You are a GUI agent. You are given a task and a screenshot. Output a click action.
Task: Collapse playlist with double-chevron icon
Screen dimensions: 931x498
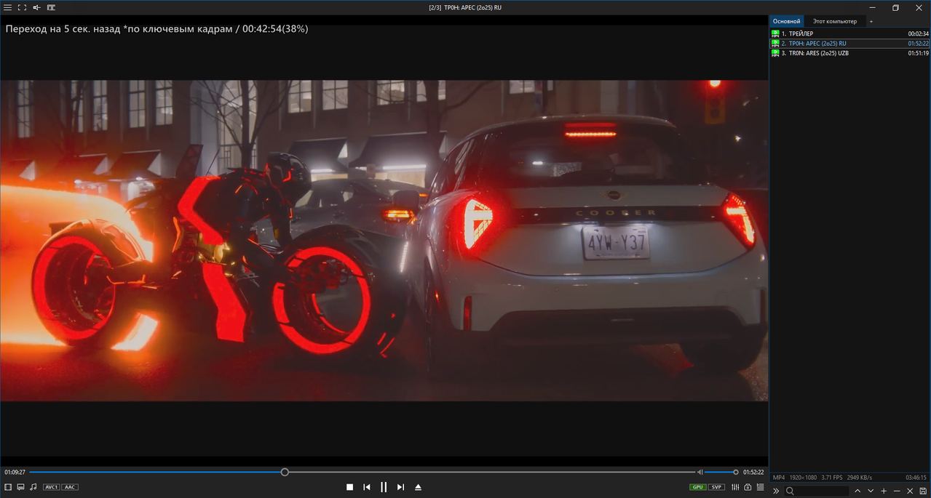(x=776, y=491)
